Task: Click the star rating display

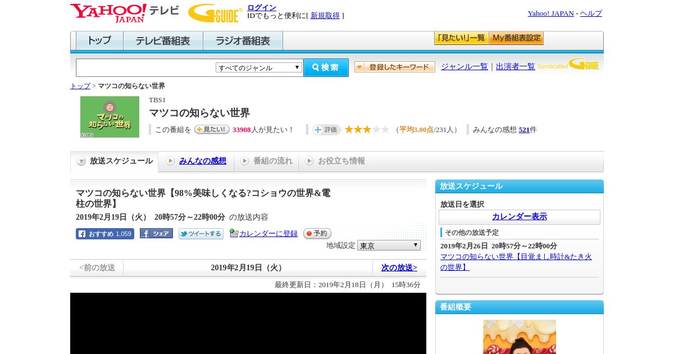Action: tap(367, 130)
